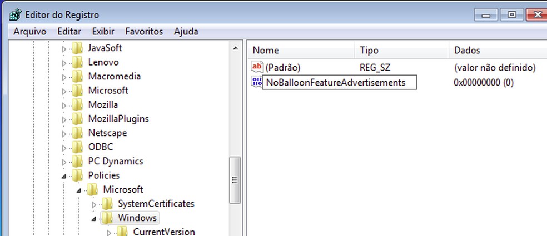Click the ODBC folder icon
The image size is (547, 236).
tap(77, 147)
